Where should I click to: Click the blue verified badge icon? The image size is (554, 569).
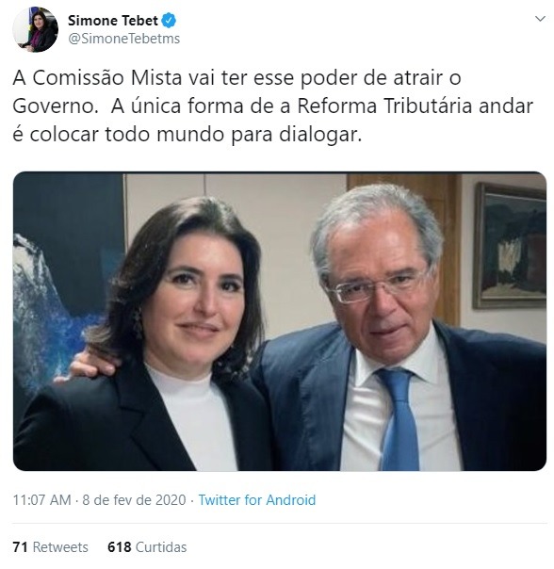[x=169, y=21]
